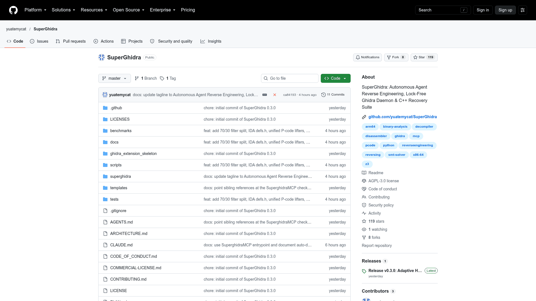536x301 pixels.
Task: Open the master branch dropdown
Action: tap(114, 78)
